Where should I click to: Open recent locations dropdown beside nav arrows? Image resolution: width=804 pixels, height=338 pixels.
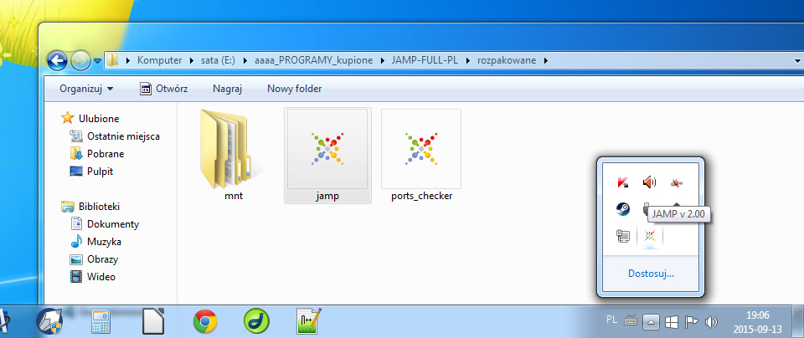[x=97, y=61]
